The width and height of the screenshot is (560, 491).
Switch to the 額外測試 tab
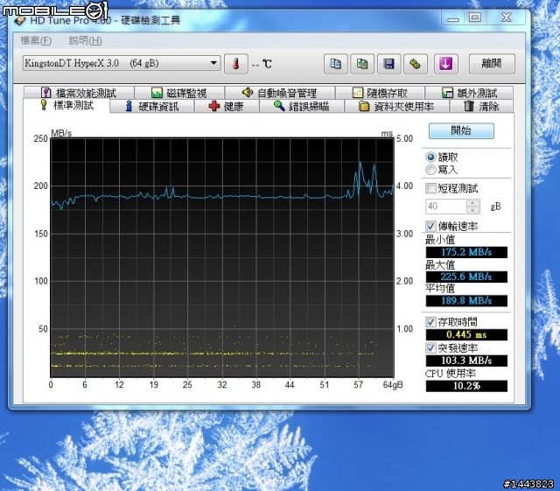[x=469, y=93]
